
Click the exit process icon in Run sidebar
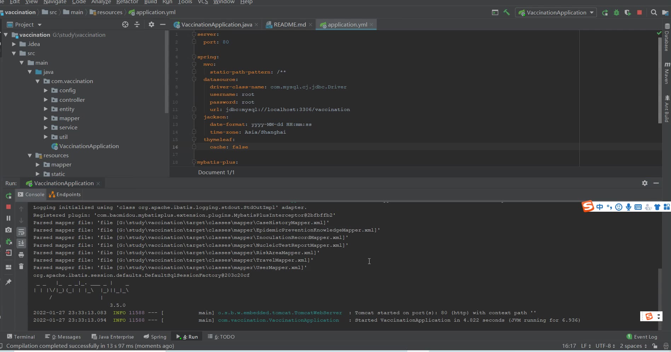8,253
